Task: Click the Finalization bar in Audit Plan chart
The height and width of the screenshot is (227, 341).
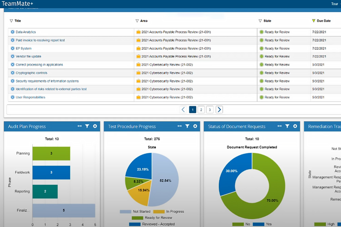Action: pyautogui.click(x=64, y=210)
